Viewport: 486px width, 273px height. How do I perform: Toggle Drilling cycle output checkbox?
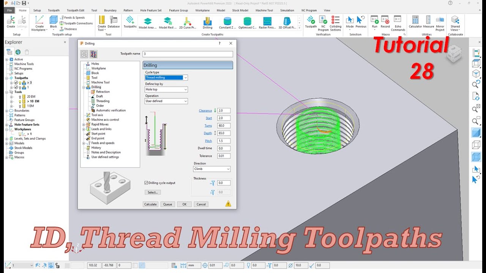(146, 183)
